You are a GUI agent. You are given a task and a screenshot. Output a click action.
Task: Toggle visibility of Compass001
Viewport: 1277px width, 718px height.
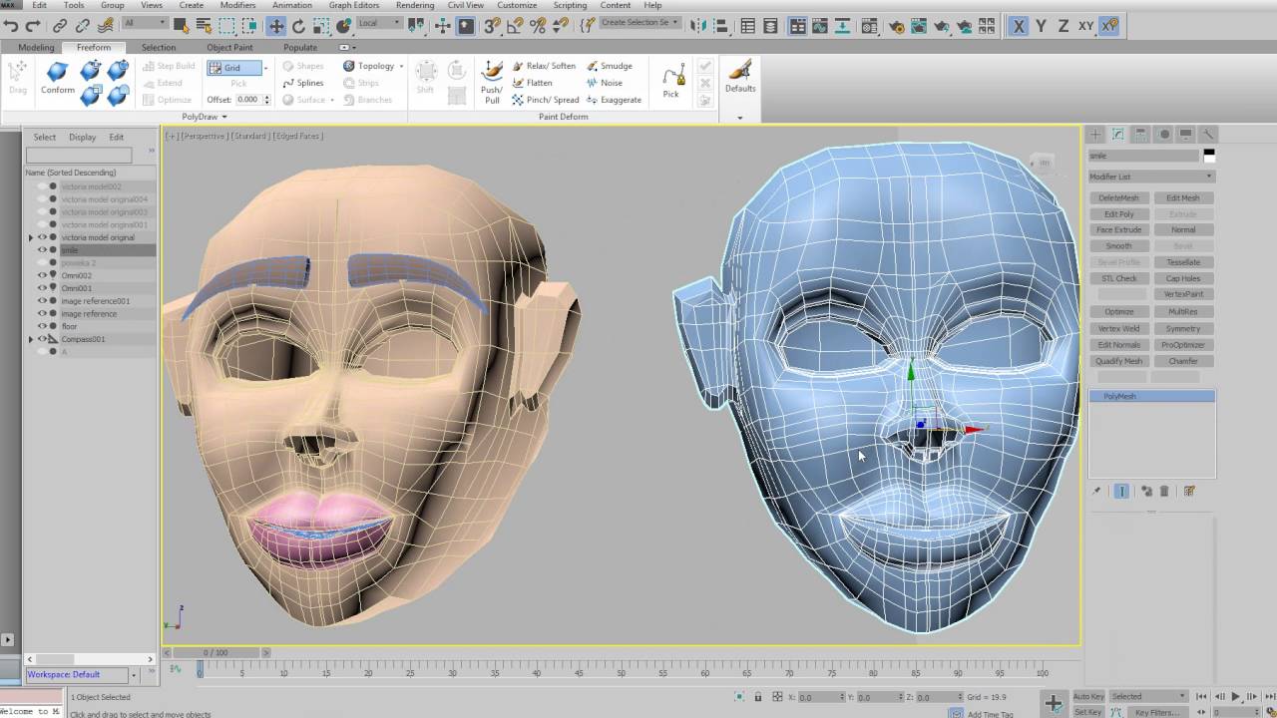click(x=43, y=339)
